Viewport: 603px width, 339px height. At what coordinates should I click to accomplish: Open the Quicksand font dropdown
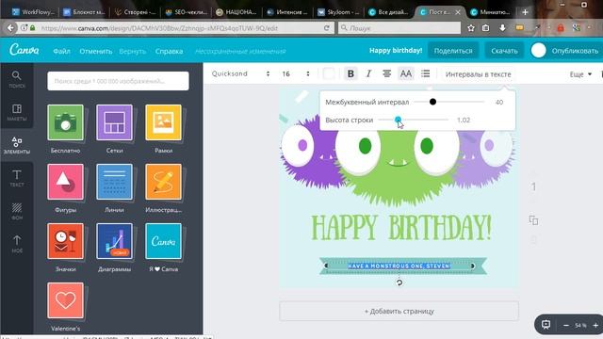(x=240, y=73)
